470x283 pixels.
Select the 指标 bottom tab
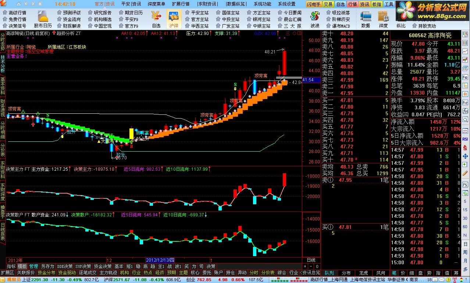click(x=11, y=266)
